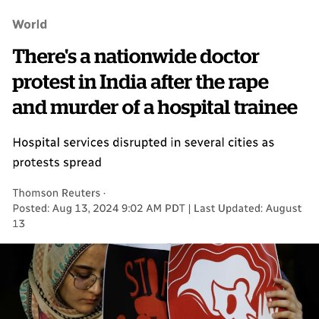Click the headline about nationwide doctor protest
This screenshot has height=319, width=319.
pyautogui.click(x=155, y=82)
